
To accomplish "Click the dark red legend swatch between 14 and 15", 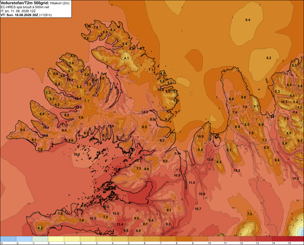I will coord(280,239).
